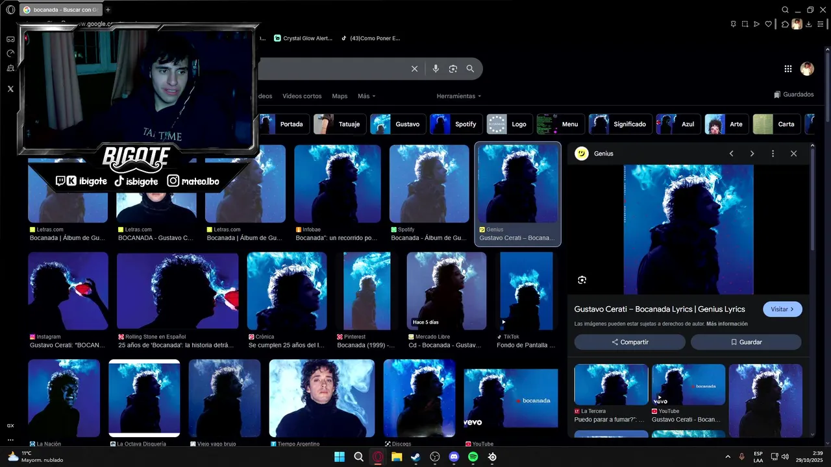Open the Infobae image result thumbnail
The image size is (831, 467).
(x=338, y=184)
